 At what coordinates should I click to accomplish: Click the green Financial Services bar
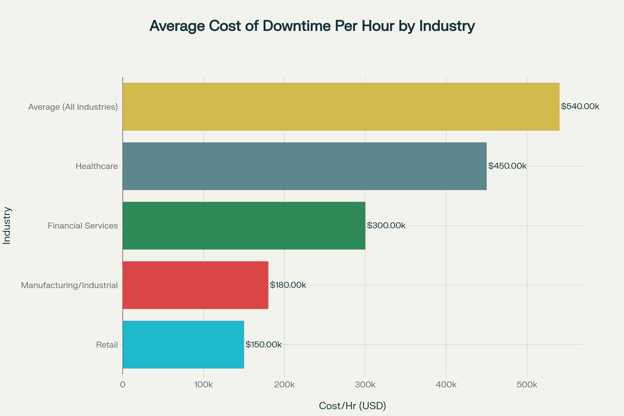click(x=244, y=226)
